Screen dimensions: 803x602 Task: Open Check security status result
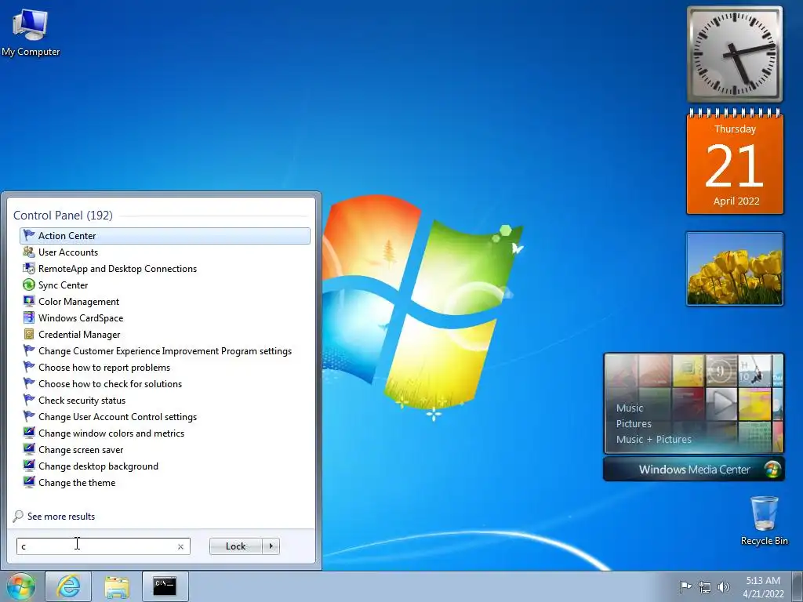[x=165, y=400]
